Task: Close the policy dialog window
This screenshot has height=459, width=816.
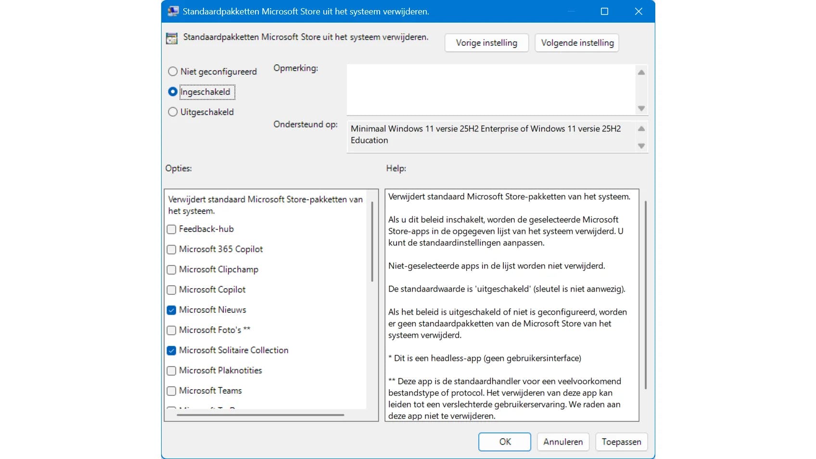Action: tap(638, 11)
